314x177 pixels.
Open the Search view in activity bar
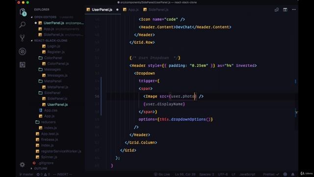(23, 25)
